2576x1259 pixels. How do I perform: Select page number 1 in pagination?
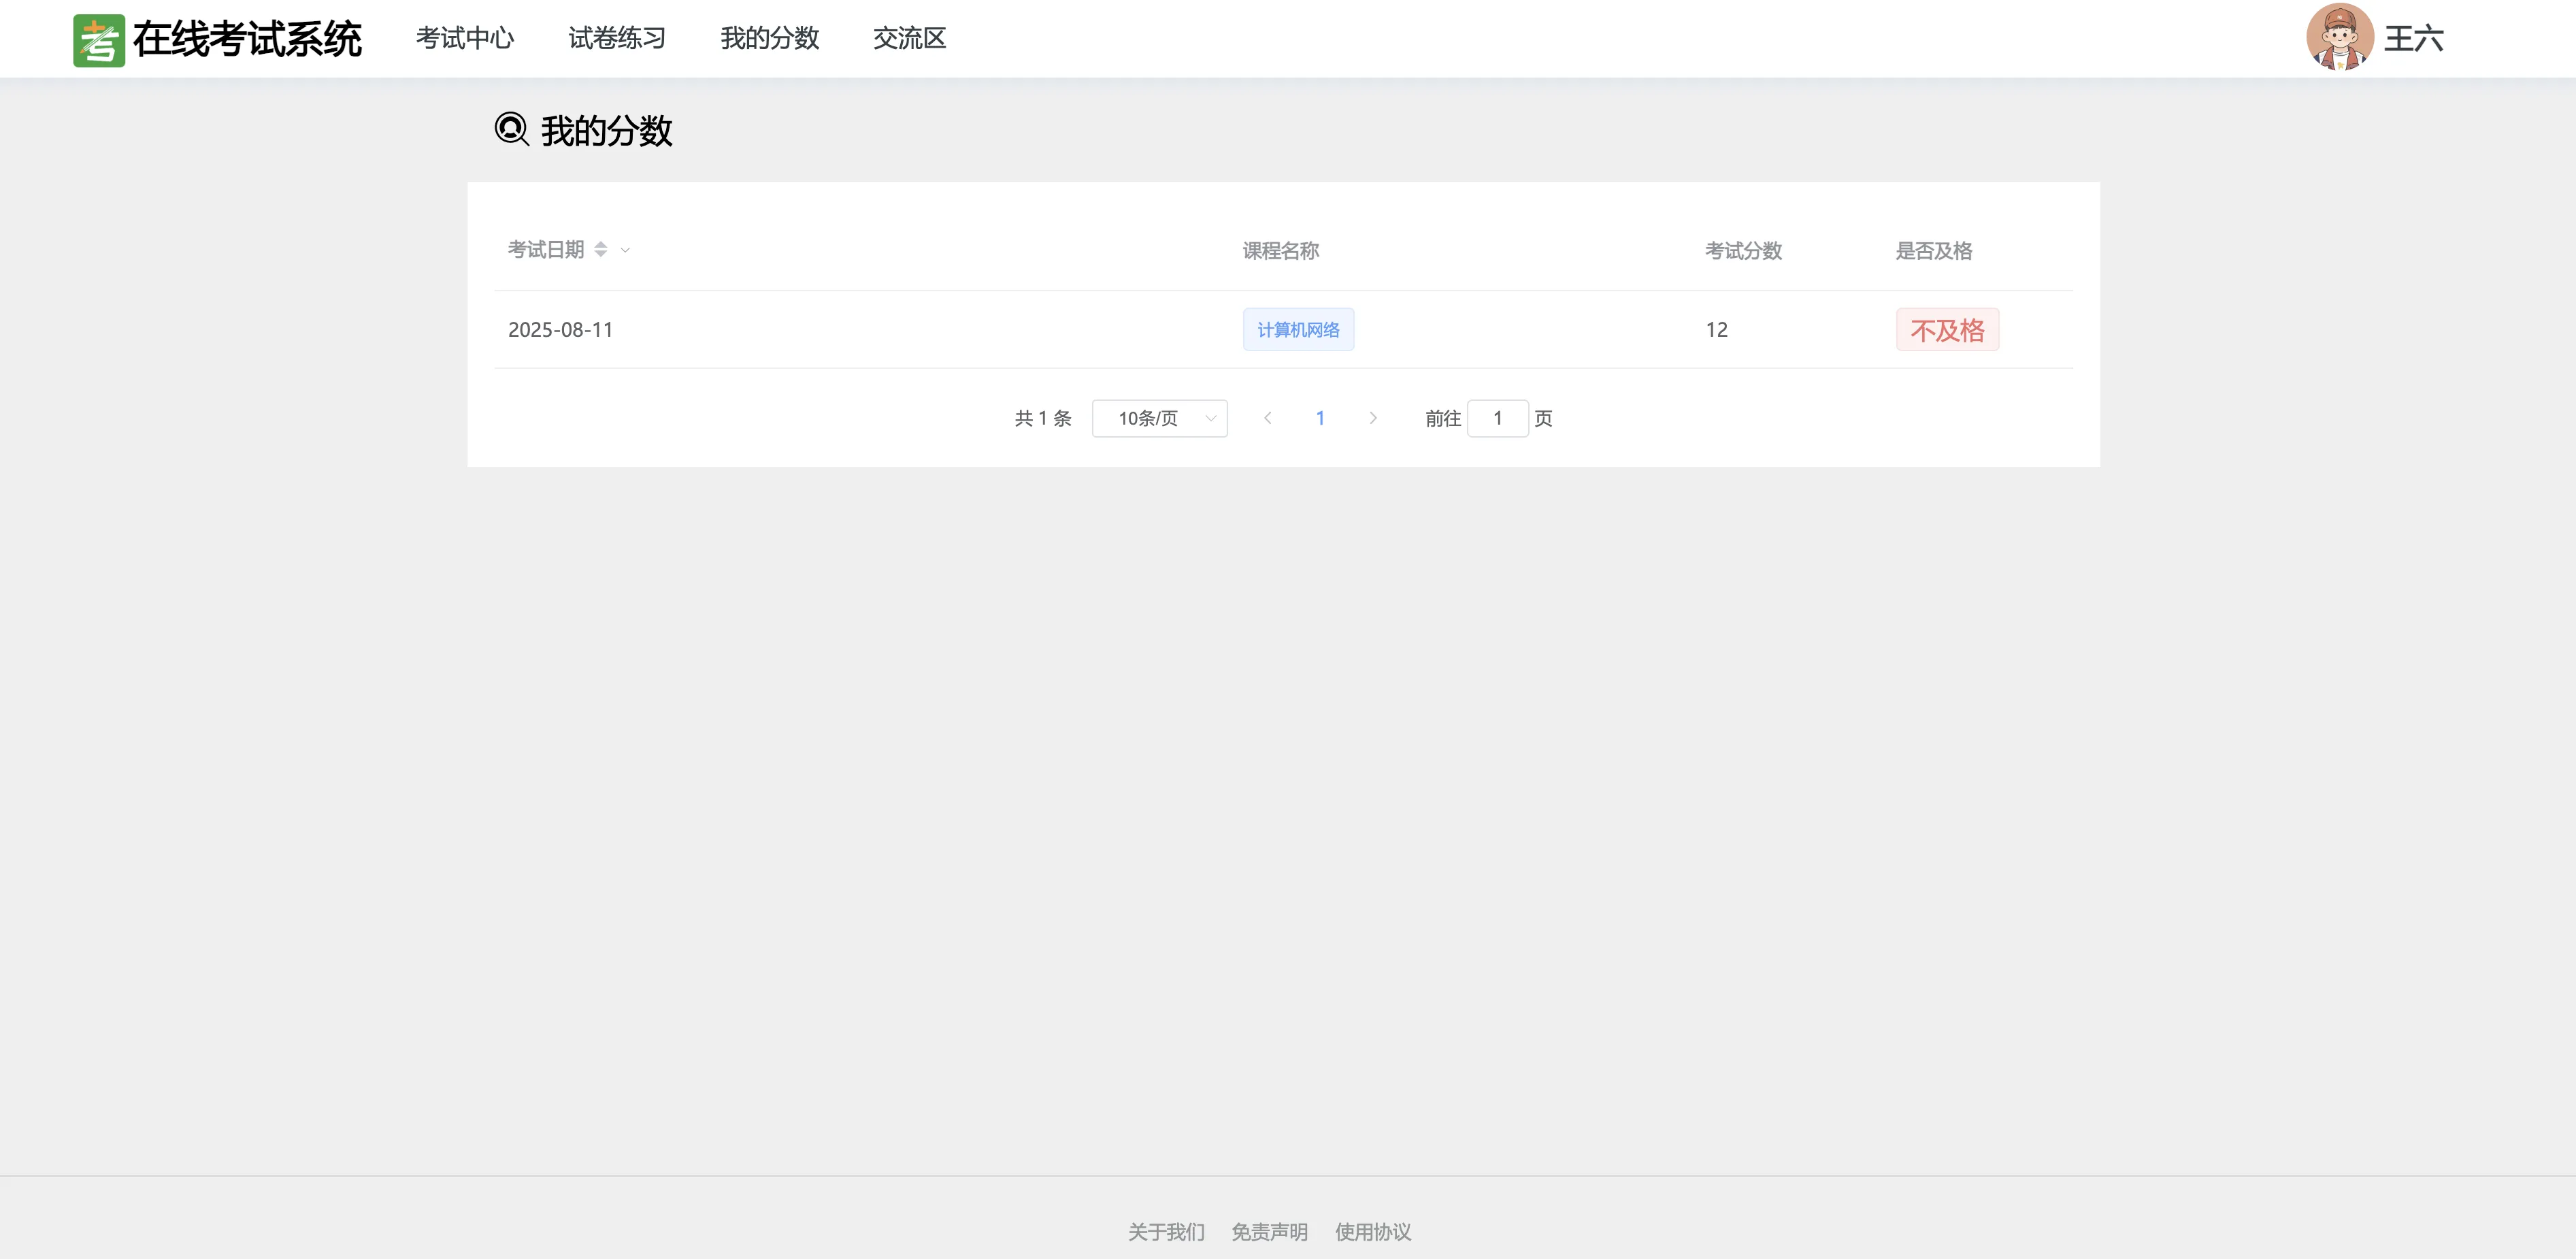(1320, 418)
